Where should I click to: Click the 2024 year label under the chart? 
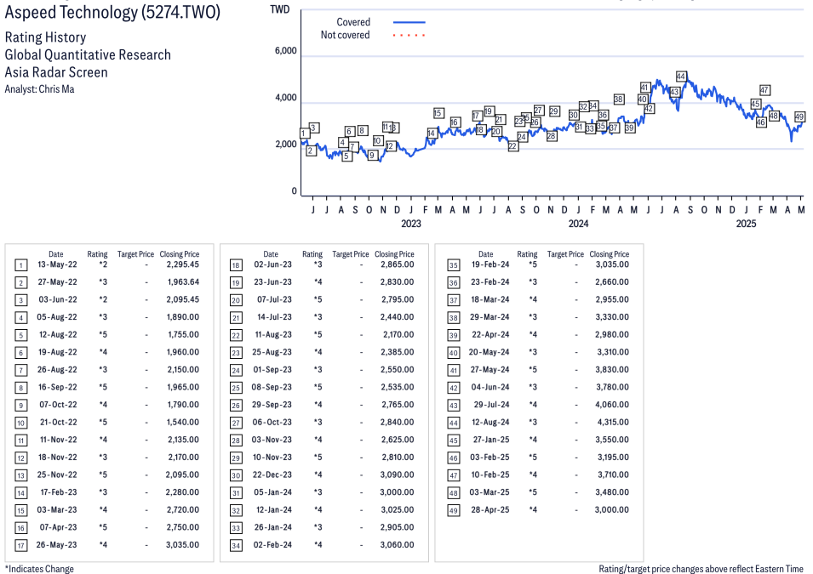point(579,224)
